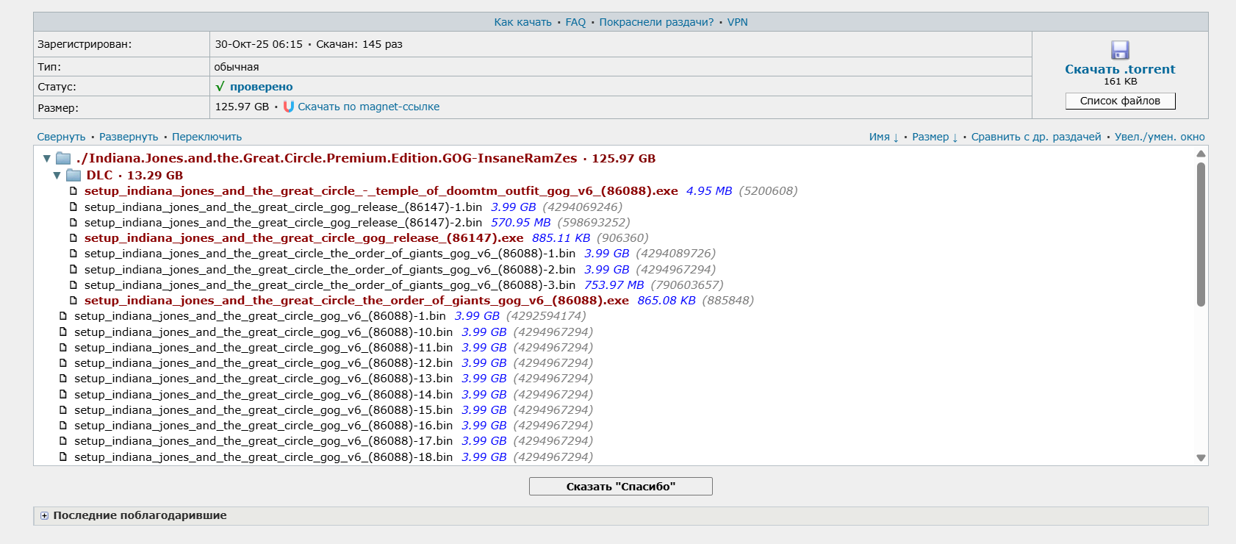Select order_of_giants_gog_v6_(86088).exe file name
The height and width of the screenshot is (544, 1236).
(x=356, y=301)
